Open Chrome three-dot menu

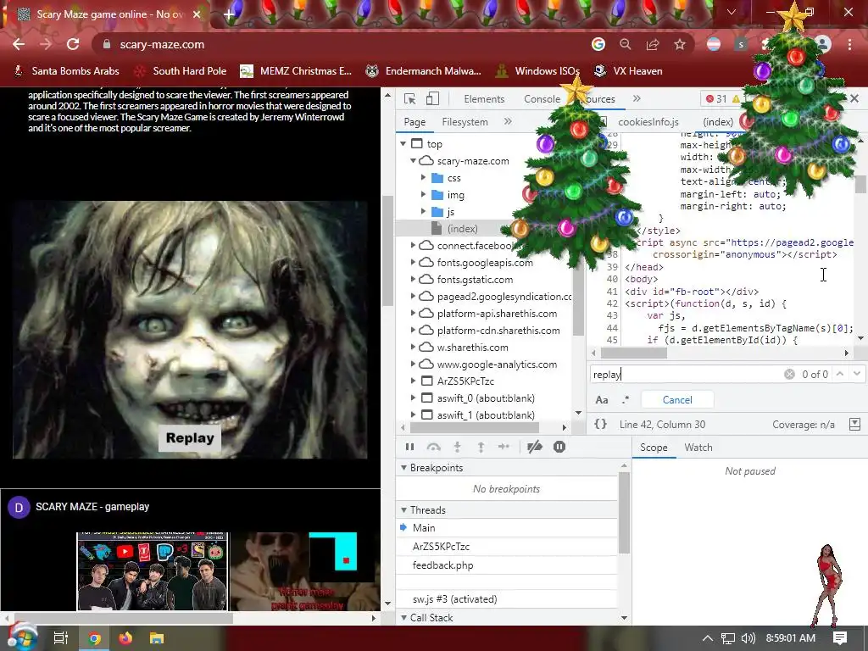849,44
